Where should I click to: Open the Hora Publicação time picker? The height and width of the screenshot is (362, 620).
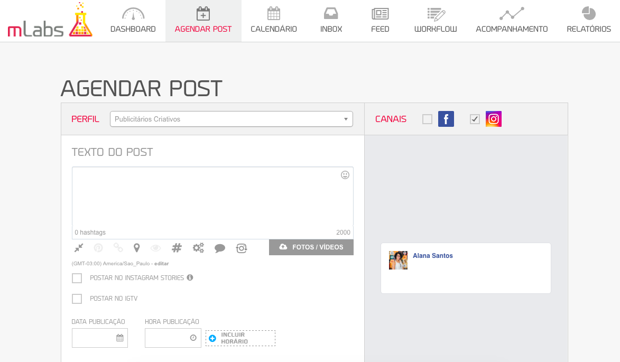coord(173,338)
